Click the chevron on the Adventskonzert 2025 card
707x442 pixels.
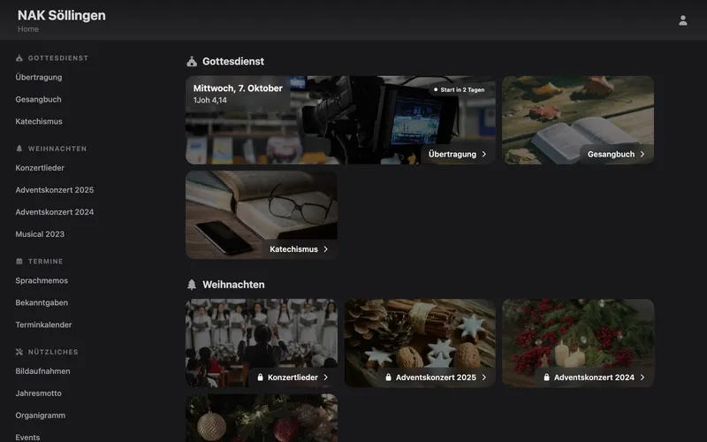click(x=484, y=377)
